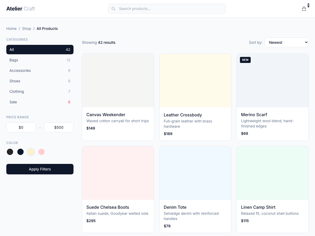
Task: Open the Denim Tote product image
Action: click(x=195, y=173)
